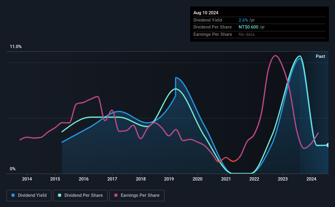This screenshot has width=335, height=207.
Task: Select the 2024 x-axis label
Action: coord(311,179)
